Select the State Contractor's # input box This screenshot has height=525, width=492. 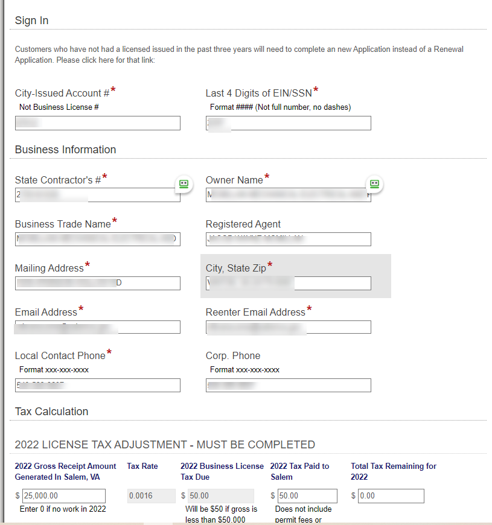point(97,195)
